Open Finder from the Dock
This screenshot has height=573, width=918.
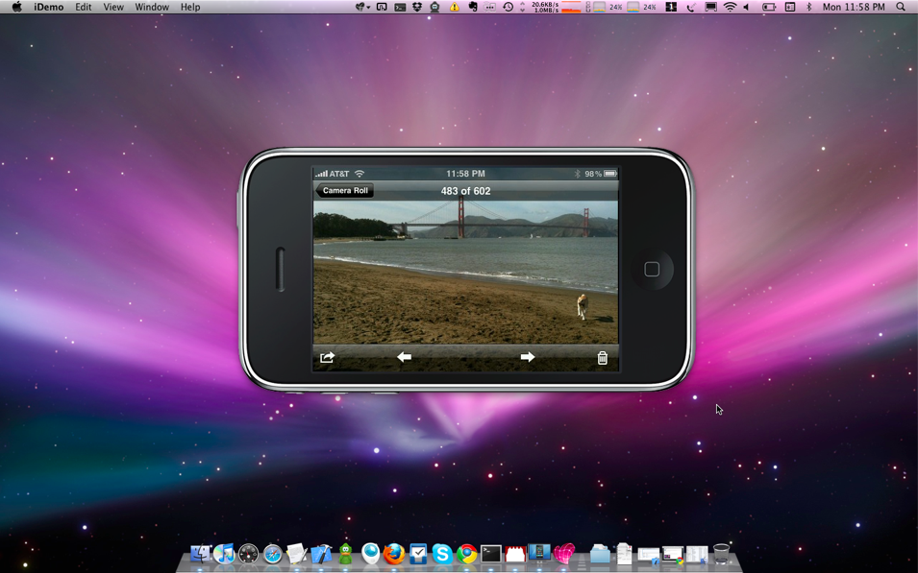[200, 553]
